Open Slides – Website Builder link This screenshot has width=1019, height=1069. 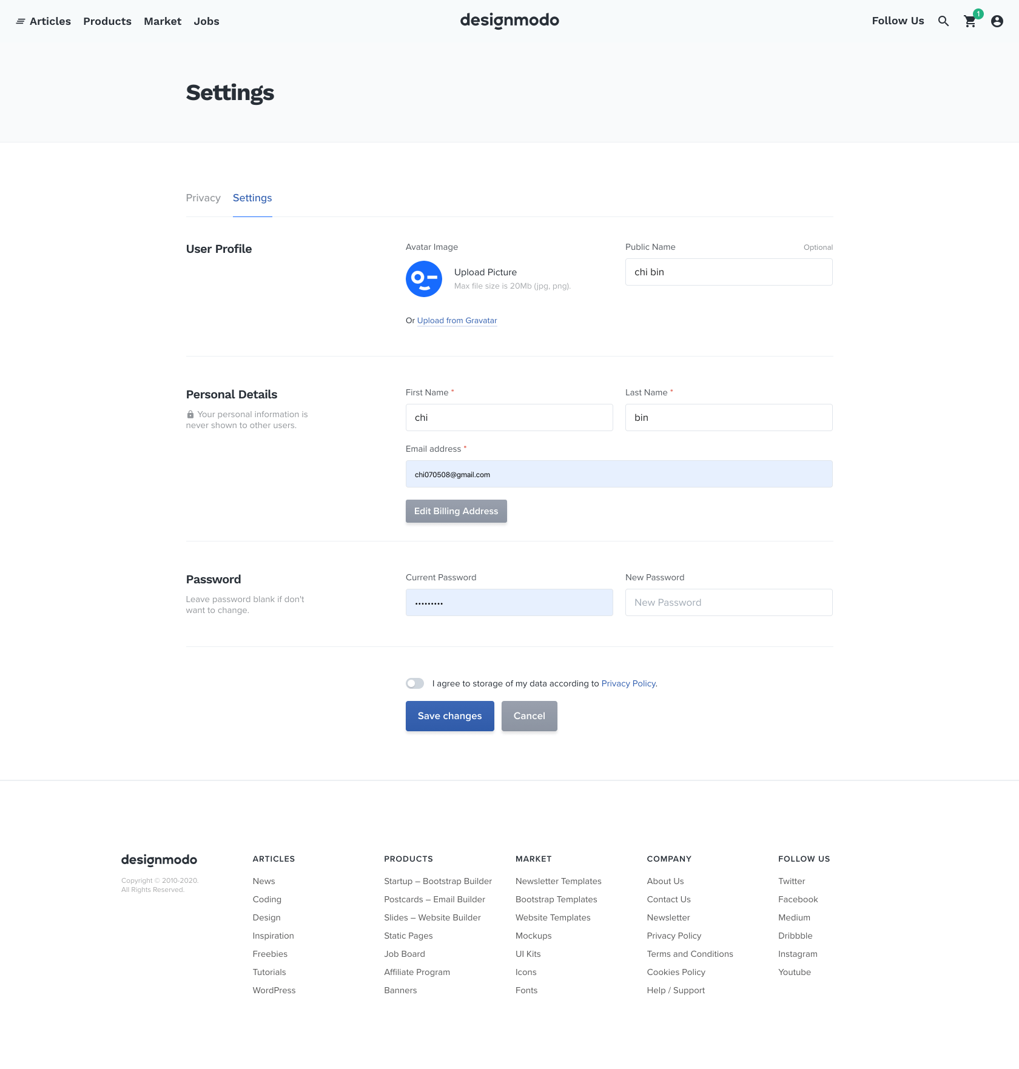tap(432, 917)
